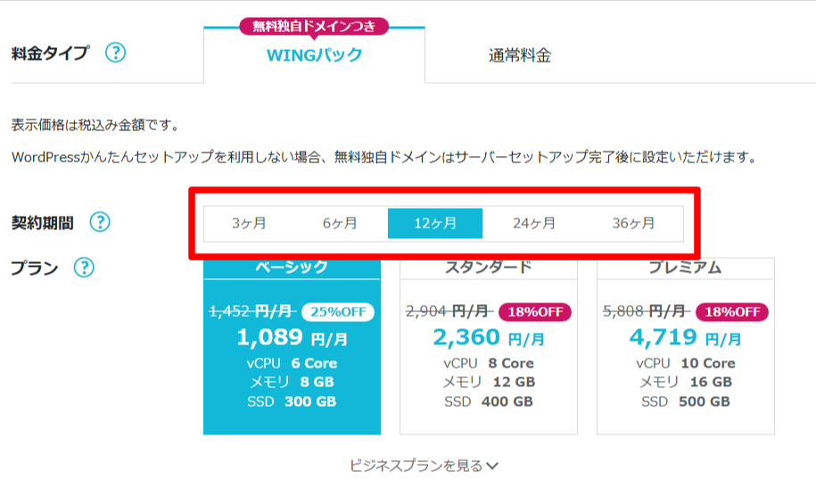Click the 25%OFF badge on ベーシック
Screen dimensions: 816x504
click(338, 312)
